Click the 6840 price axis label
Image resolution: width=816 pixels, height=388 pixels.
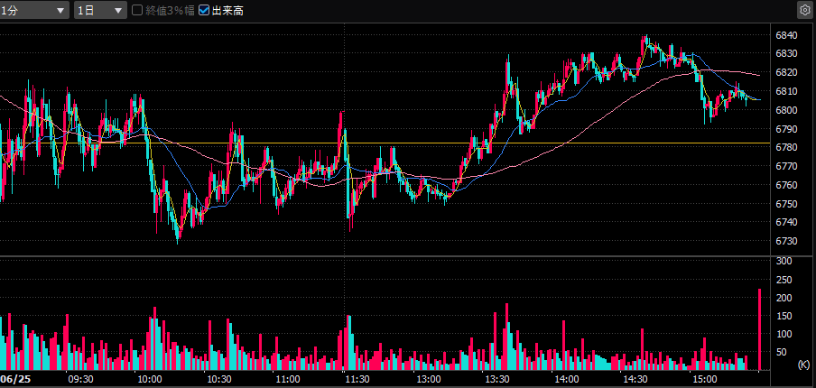point(786,35)
